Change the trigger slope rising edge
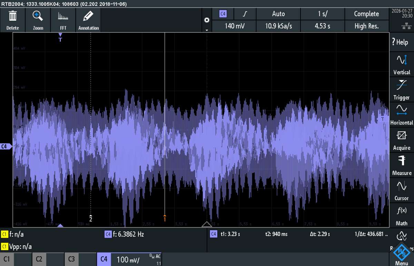Image resolution: width=414 pixels, height=266 pixels. point(245,14)
